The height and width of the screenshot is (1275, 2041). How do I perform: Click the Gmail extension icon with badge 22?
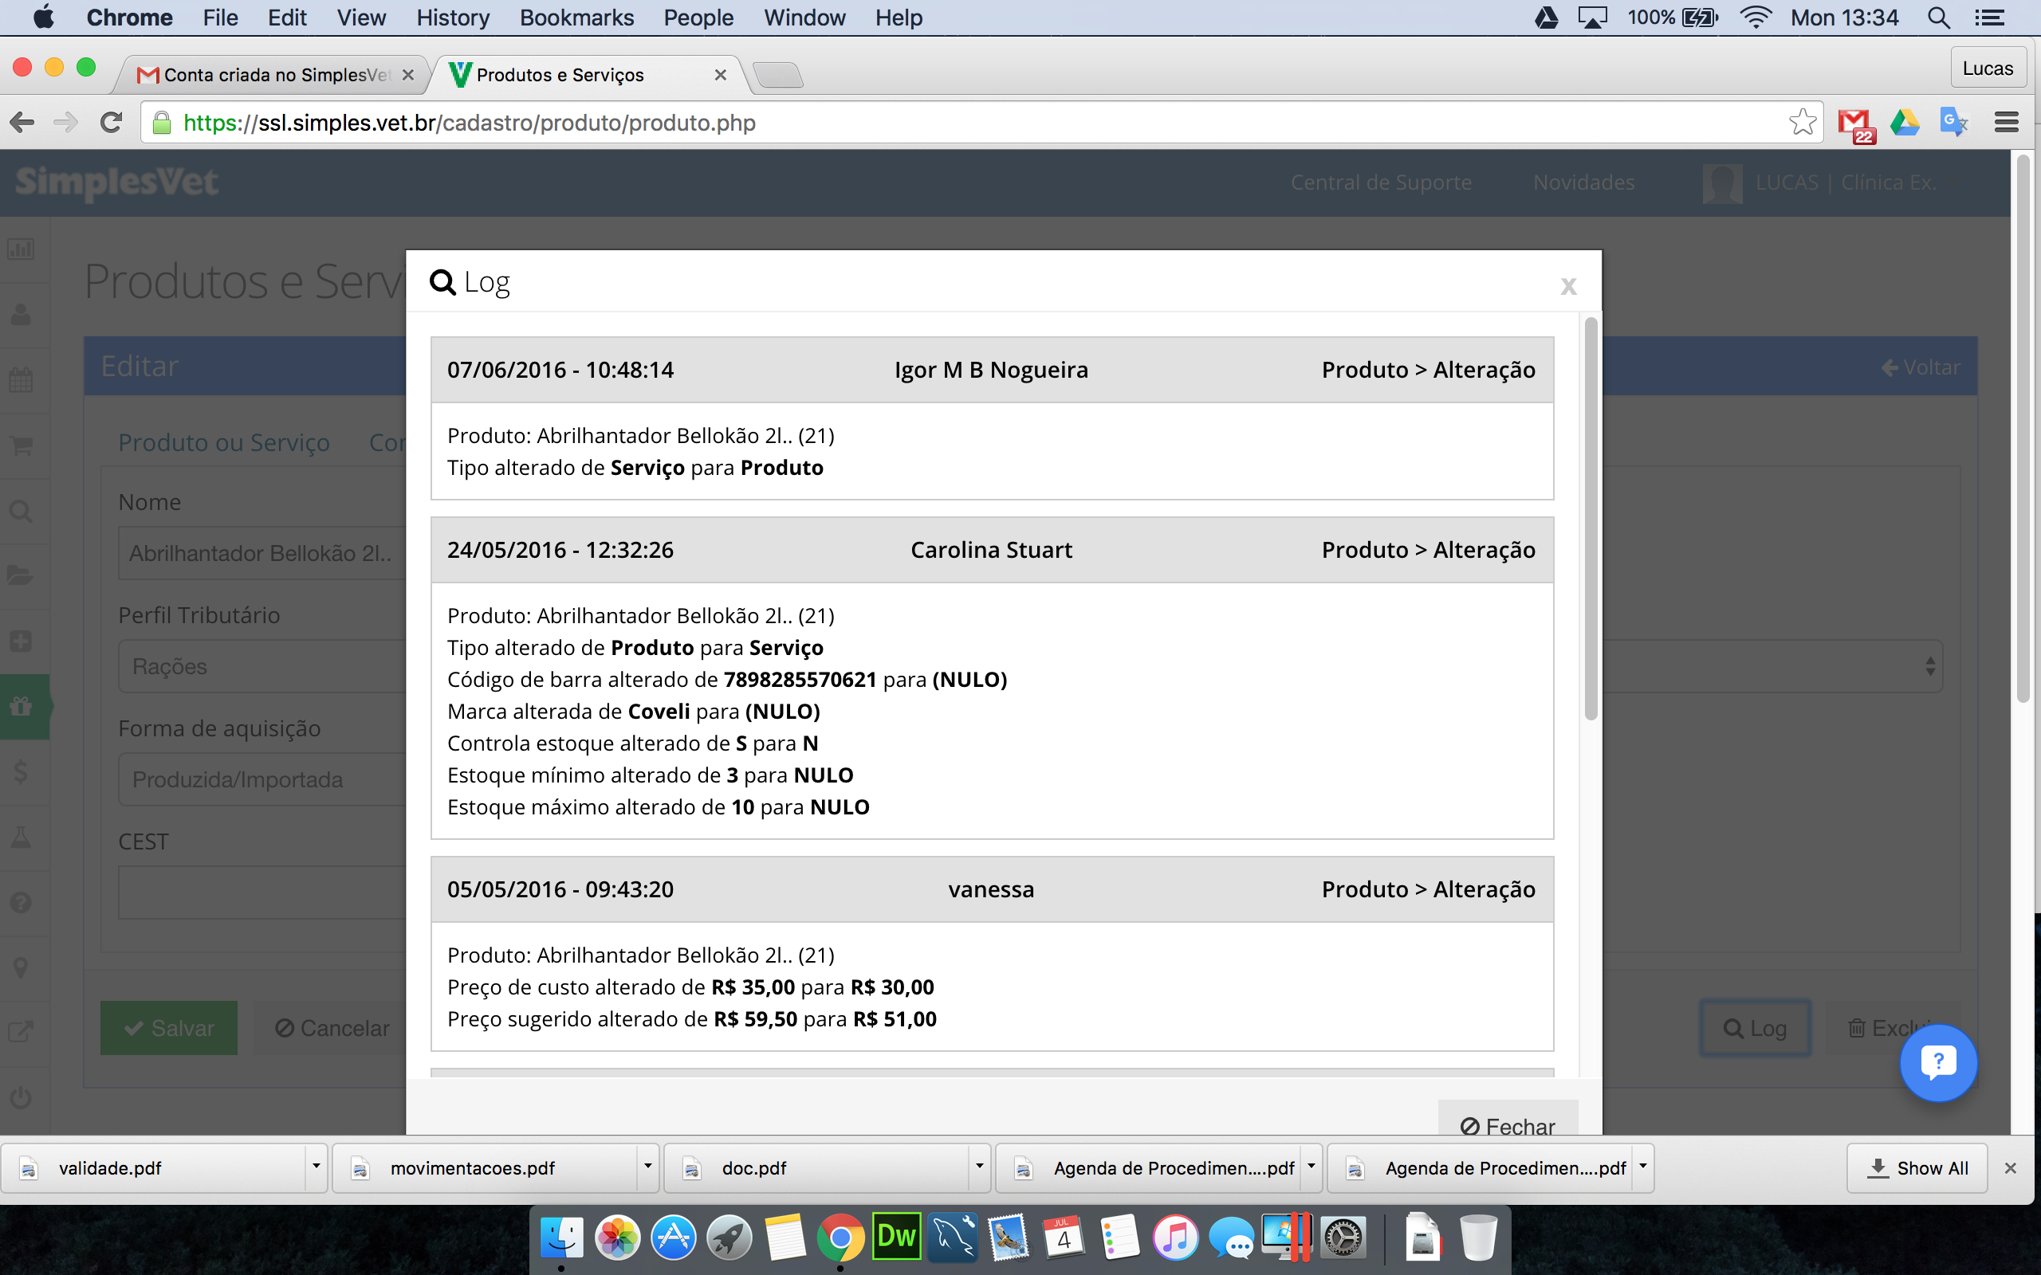pos(1855,124)
